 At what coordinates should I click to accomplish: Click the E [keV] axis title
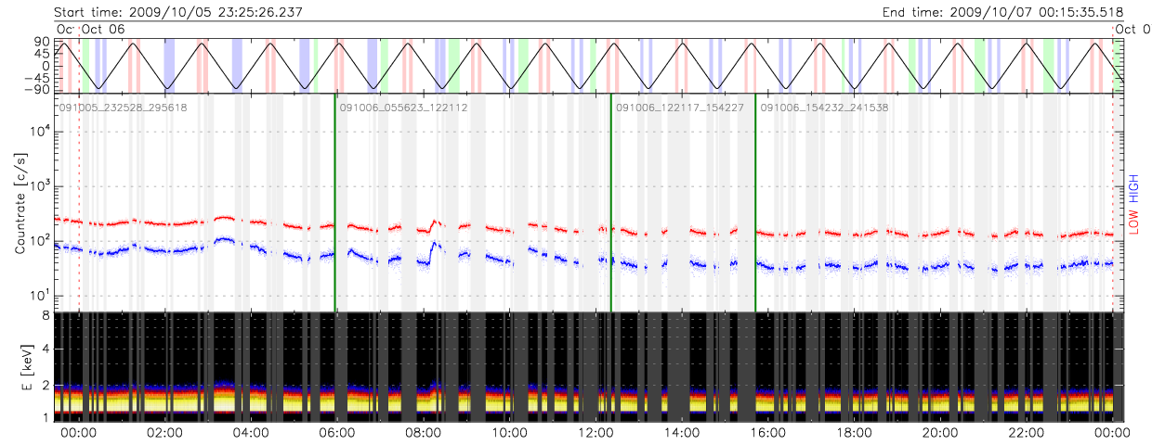tap(20, 367)
